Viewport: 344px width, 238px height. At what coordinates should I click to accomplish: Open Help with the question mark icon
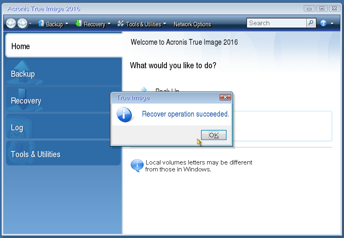(323, 23)
